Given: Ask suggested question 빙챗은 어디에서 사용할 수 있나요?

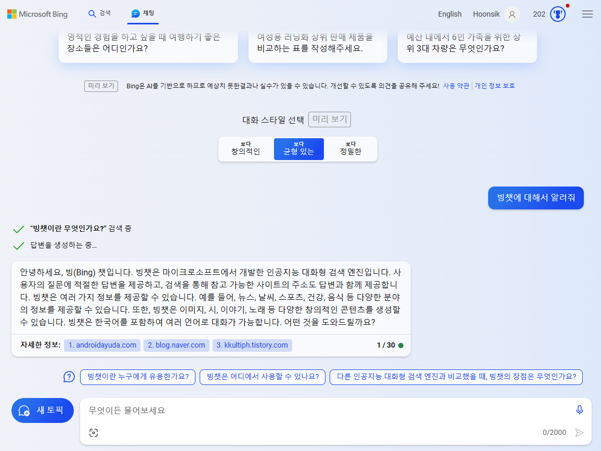Looking at the screenshot, I should [262, 377].
